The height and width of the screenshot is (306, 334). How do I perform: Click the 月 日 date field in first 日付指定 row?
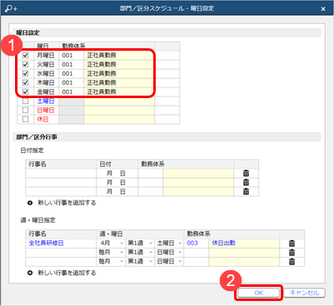(x=117, y=174)
